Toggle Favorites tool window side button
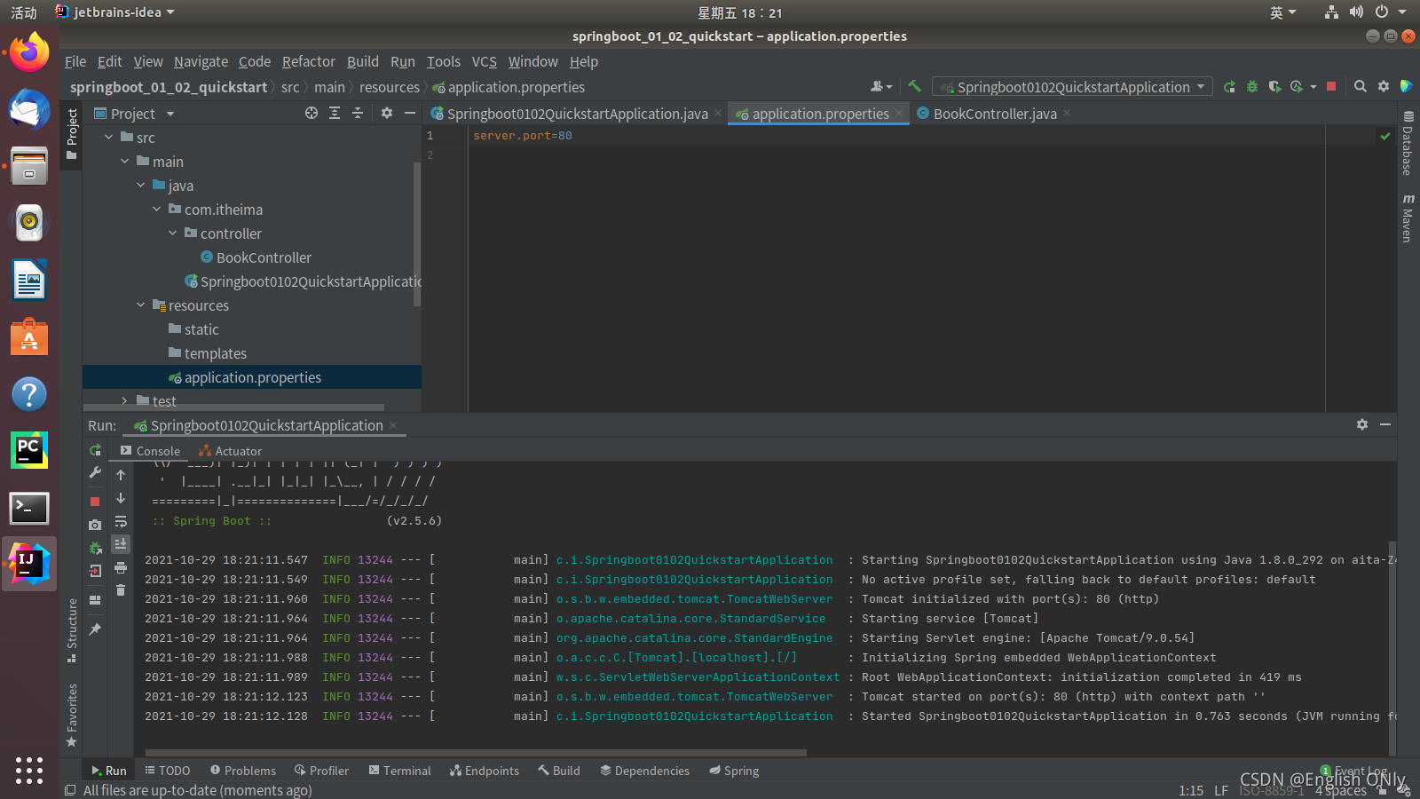Image resolution: width=1420 pixels, height=799 pixels. click(x=72, y=715)
